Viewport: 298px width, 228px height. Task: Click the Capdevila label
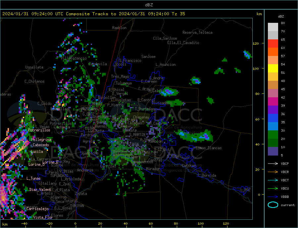(x=98, y=64)
